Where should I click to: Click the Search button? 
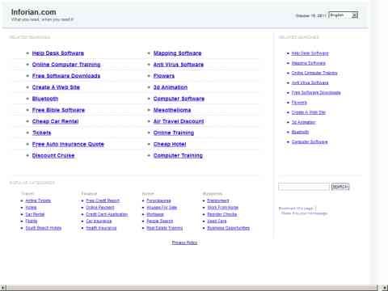pos(340,187)
